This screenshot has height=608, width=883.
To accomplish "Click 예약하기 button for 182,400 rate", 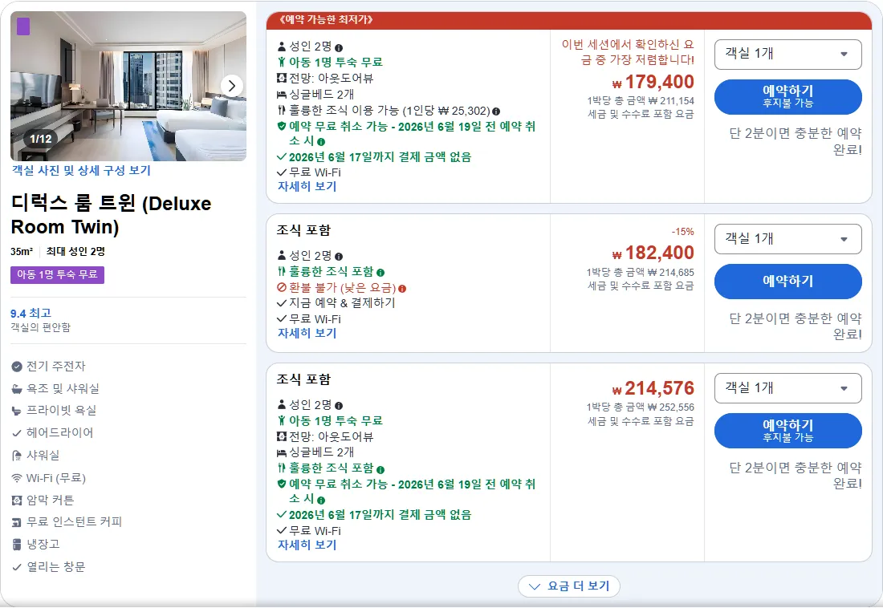I will [x=787, y=282].
